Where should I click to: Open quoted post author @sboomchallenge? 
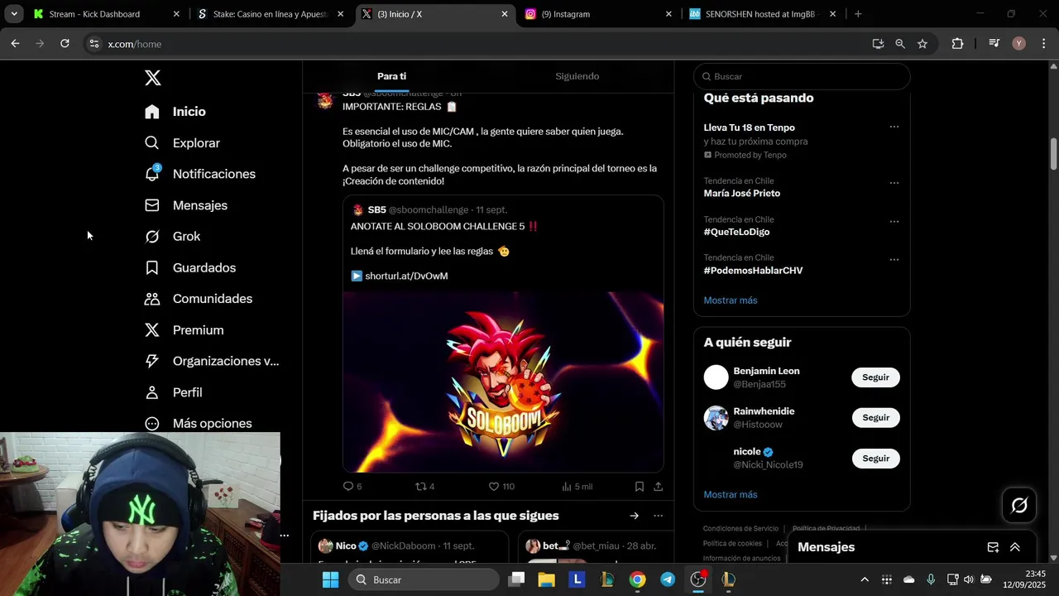[429, 210]
